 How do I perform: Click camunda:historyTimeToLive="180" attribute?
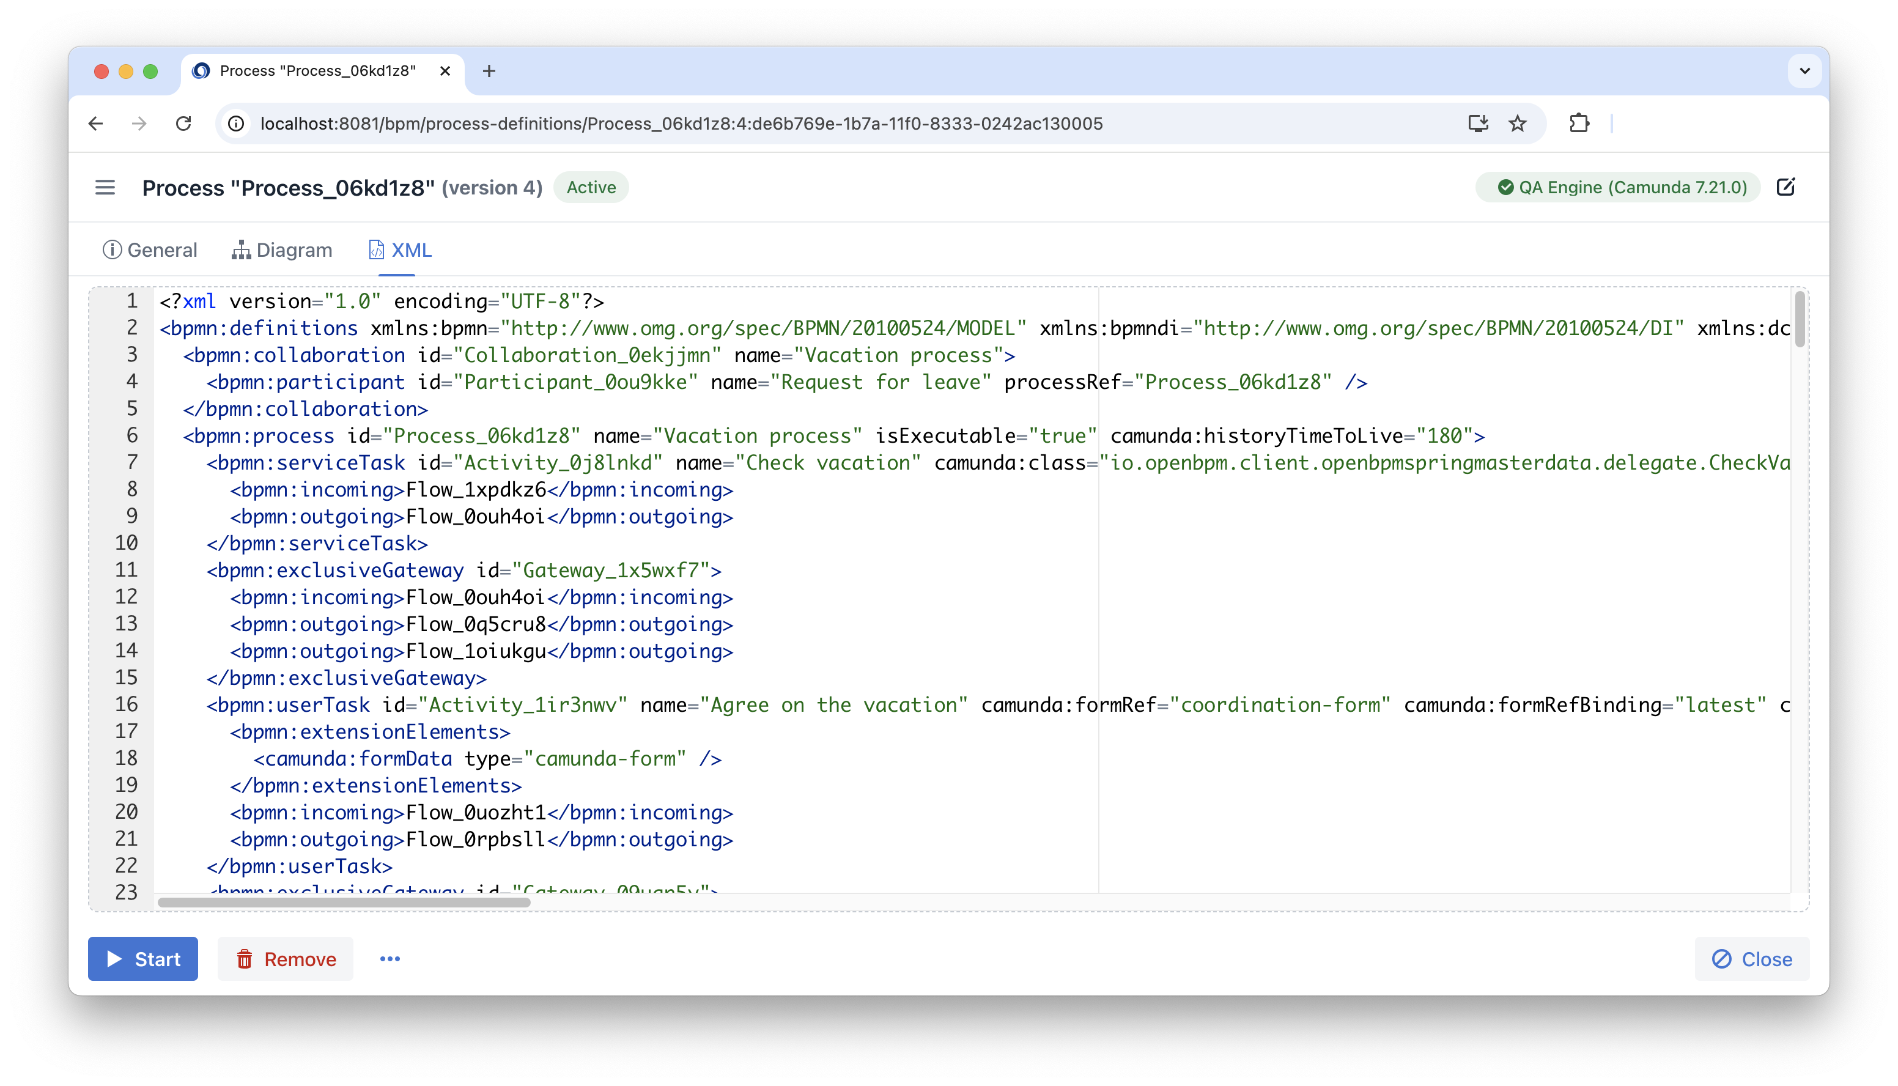(1291, 435)
